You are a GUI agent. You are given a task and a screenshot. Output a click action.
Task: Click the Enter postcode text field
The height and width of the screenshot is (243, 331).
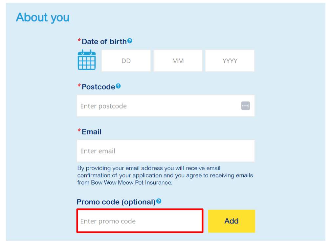click(x=158, y=106)
